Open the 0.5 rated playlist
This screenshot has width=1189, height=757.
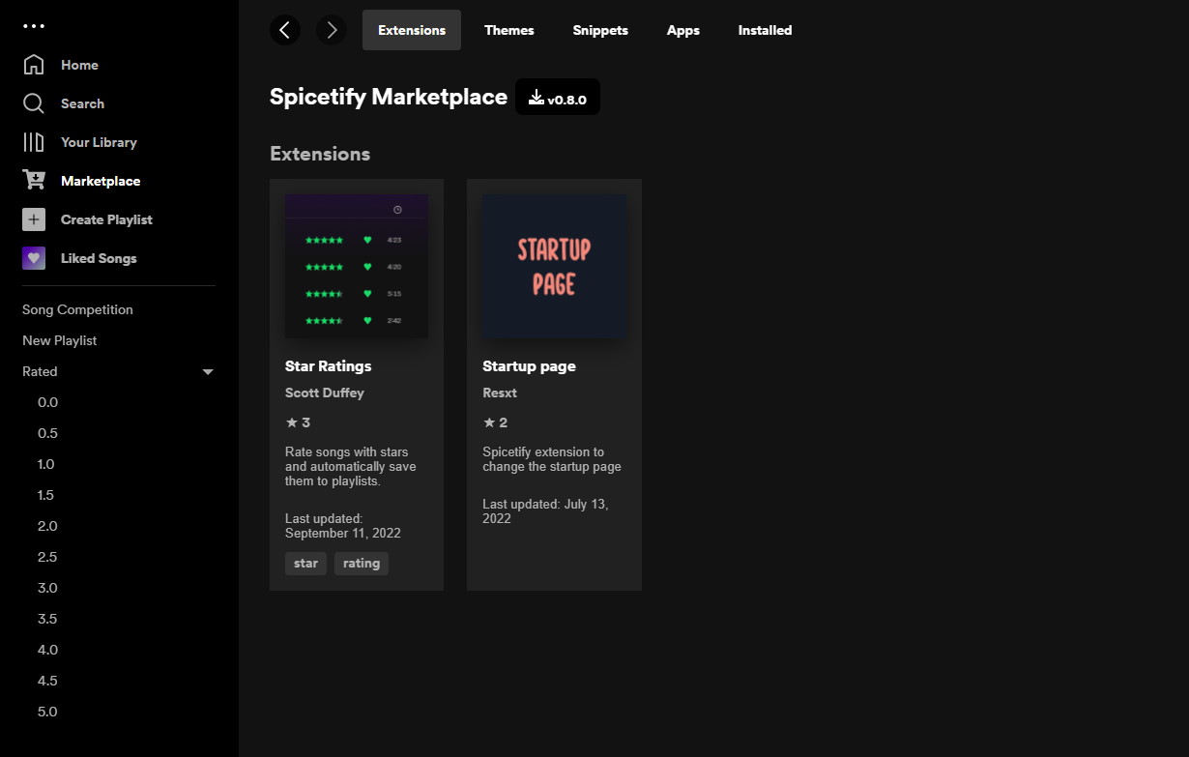pyautogui.click(x=47, y=433)
